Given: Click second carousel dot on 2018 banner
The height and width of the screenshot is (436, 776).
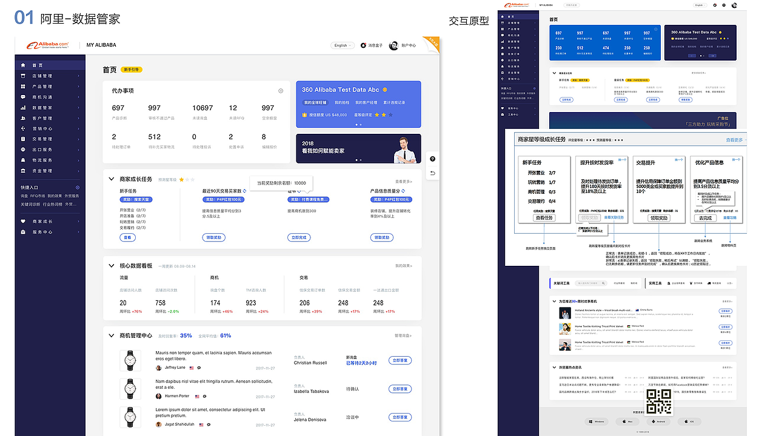Looking at the screenshot, I should point(360,160).
